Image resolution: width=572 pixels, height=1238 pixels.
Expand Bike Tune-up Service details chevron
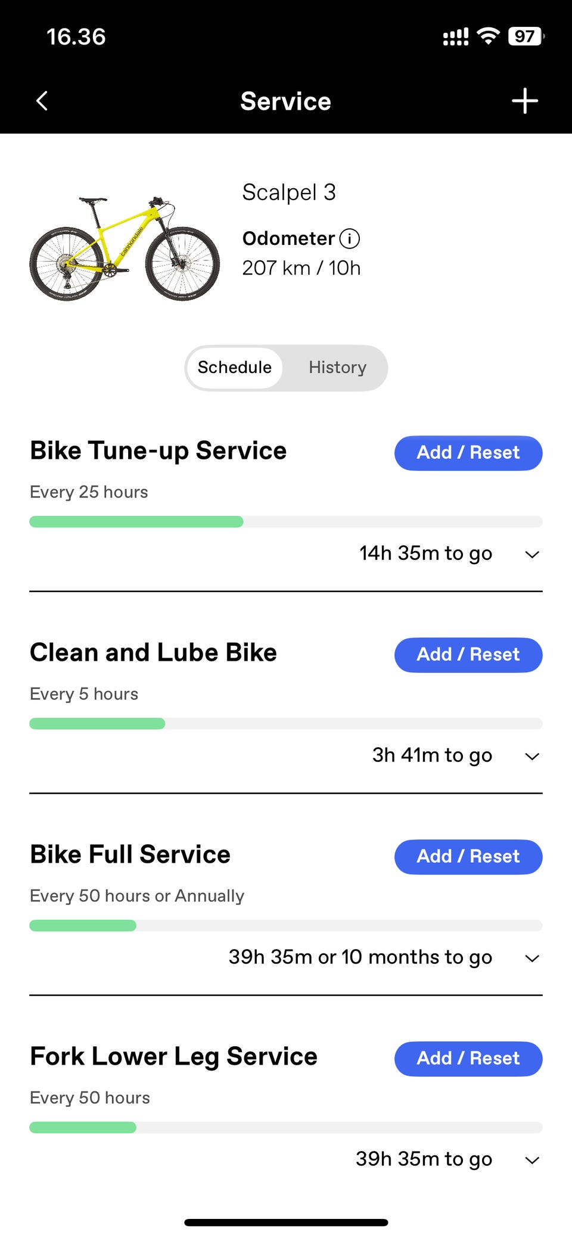coord(532,554)
